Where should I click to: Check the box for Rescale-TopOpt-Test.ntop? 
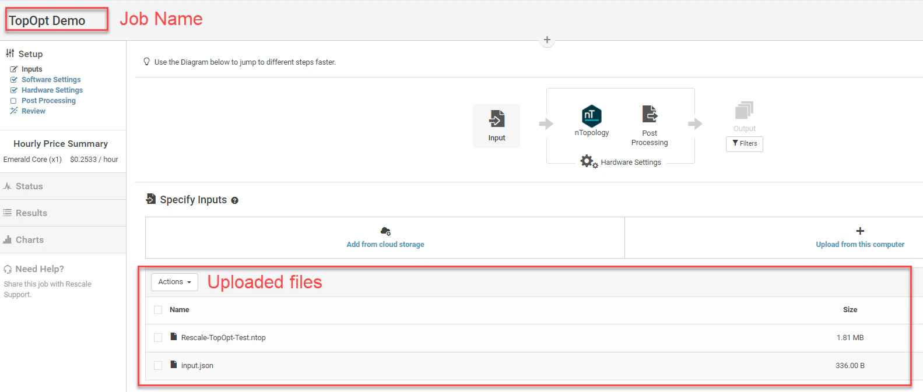coord(158,338)
